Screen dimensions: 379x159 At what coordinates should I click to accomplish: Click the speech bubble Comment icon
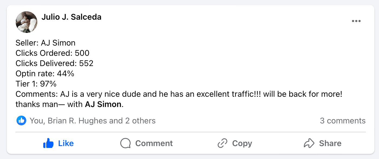coord(125,143)
